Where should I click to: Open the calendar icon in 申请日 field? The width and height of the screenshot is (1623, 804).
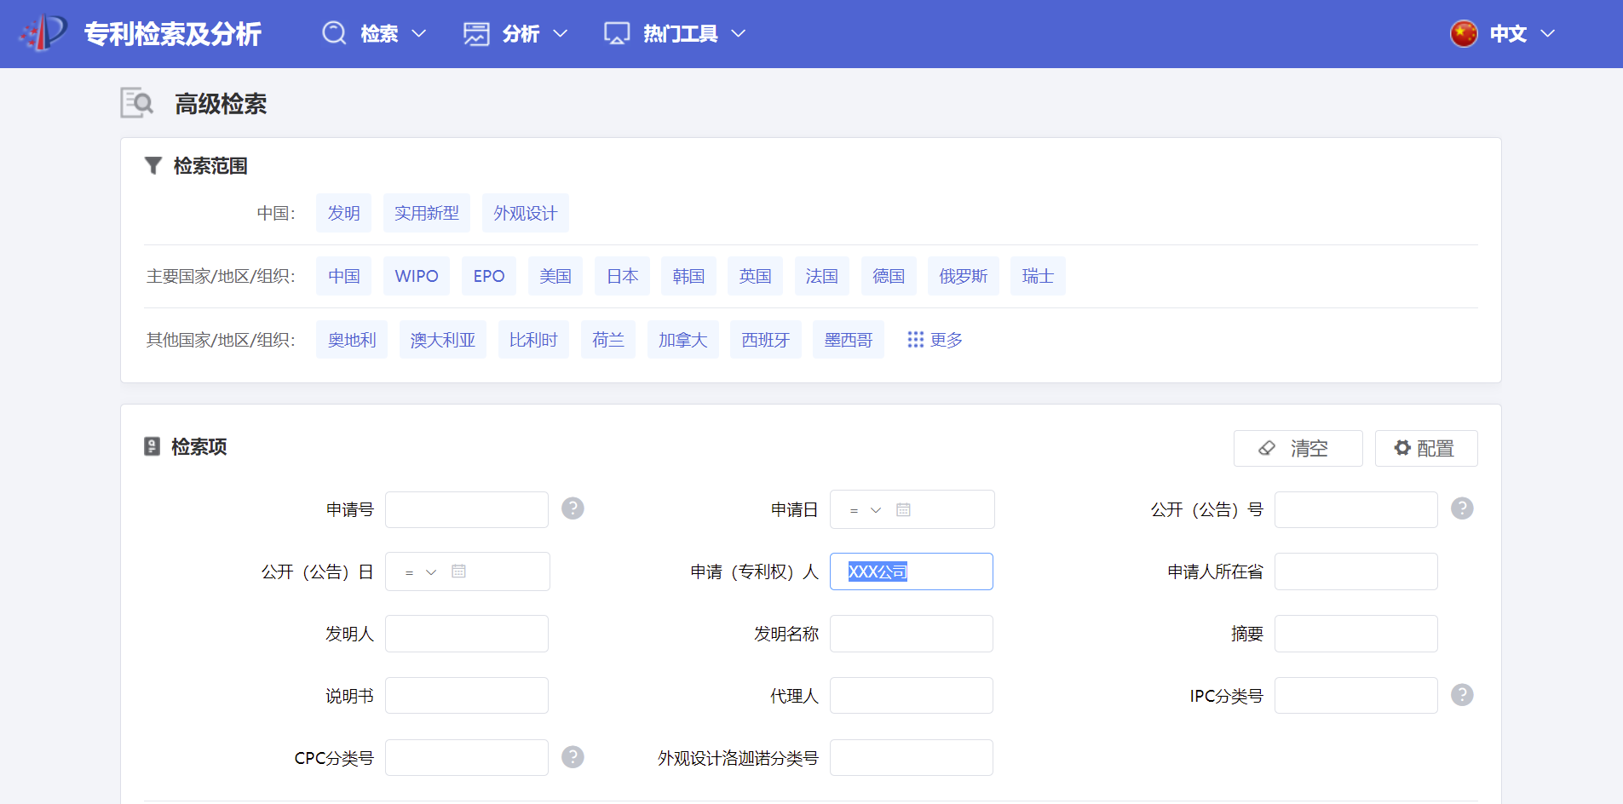(903, 509)
